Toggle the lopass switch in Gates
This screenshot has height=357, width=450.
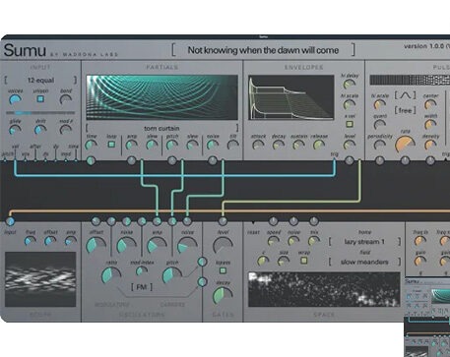pos(223,270)
